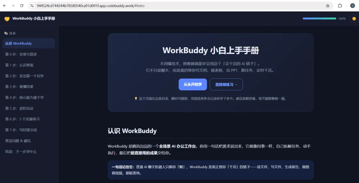Click the address bar URL field
The image size is (359, 183).
pos(181,6)
